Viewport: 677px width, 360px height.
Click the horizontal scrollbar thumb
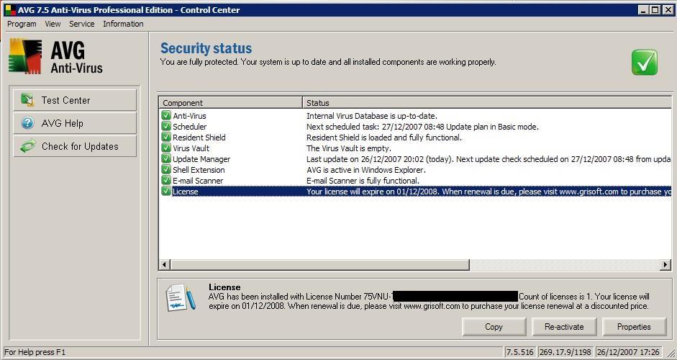tap(319, 264)
